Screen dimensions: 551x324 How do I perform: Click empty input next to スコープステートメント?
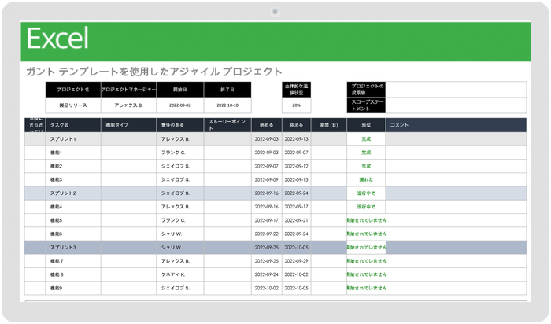coord(456,105)
